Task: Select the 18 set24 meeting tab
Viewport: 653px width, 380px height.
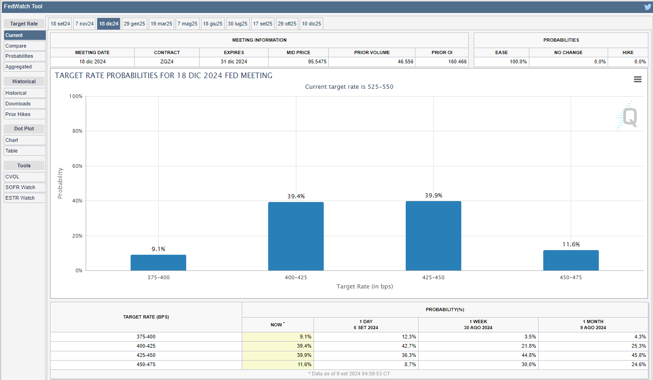Action: point(60,24)
